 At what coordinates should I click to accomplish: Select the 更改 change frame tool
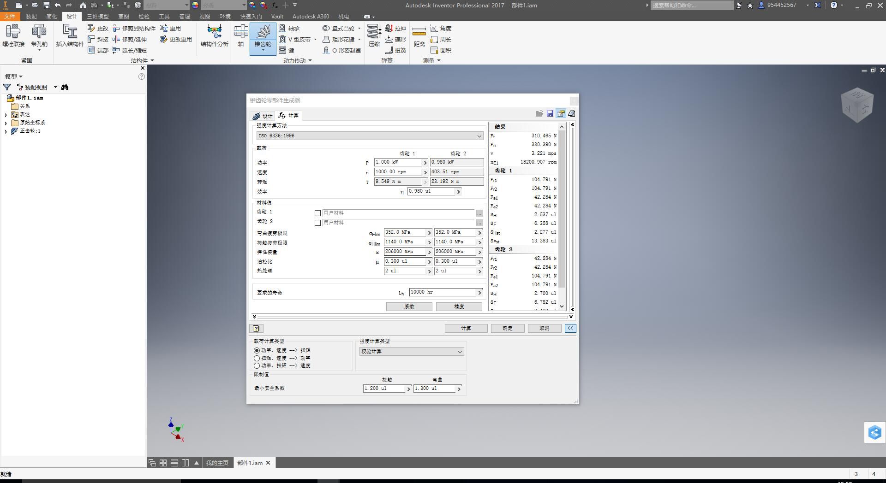[x=98, y=28]
